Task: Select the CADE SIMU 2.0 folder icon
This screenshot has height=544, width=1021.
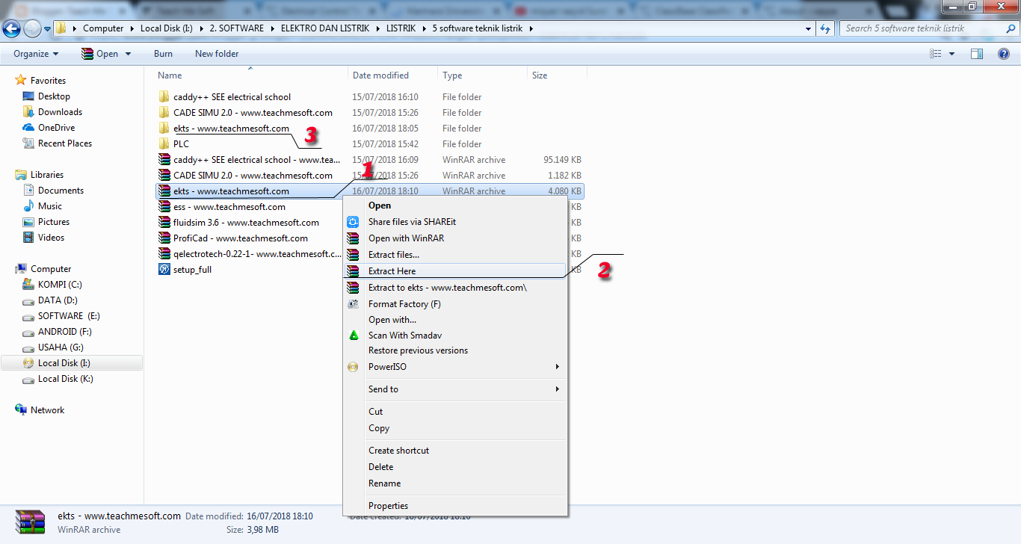Action: click(164, 113)
